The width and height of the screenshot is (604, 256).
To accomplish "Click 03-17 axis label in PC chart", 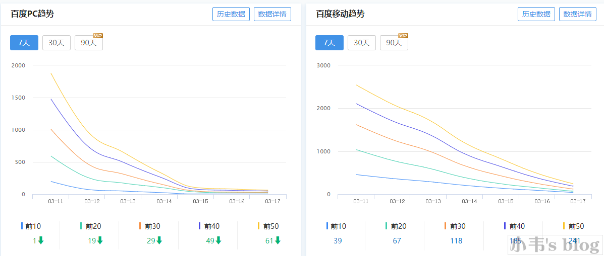I will click(x=272, y=201).
